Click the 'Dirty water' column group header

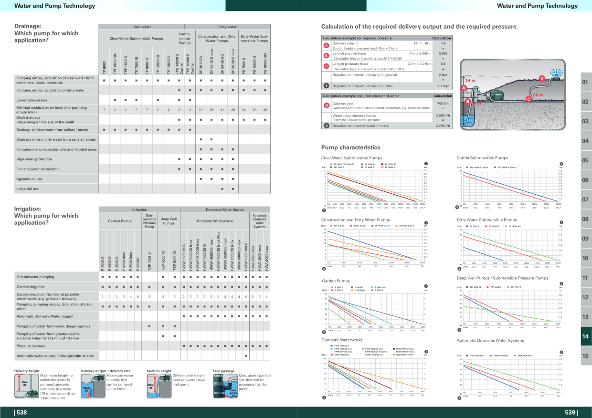coord(227,27)
